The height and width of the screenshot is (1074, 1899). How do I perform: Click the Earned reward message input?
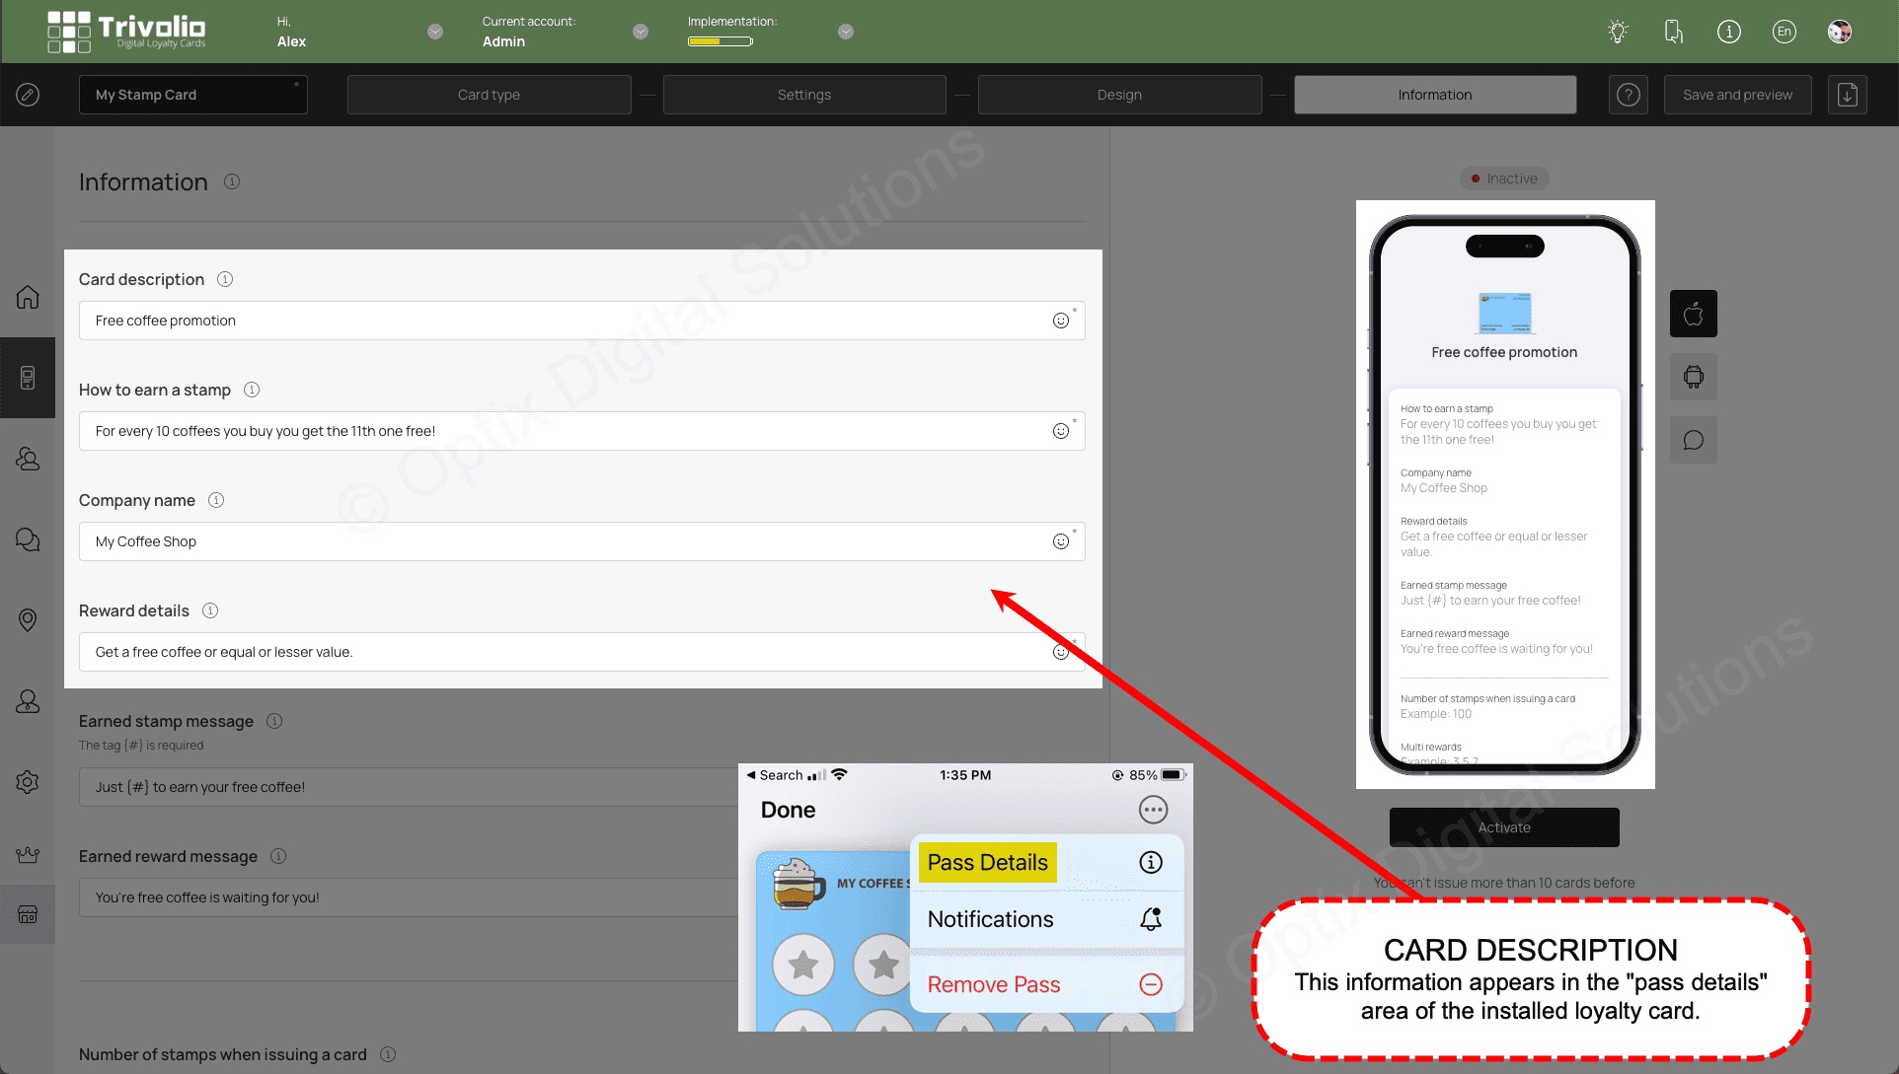pos(409,897)
